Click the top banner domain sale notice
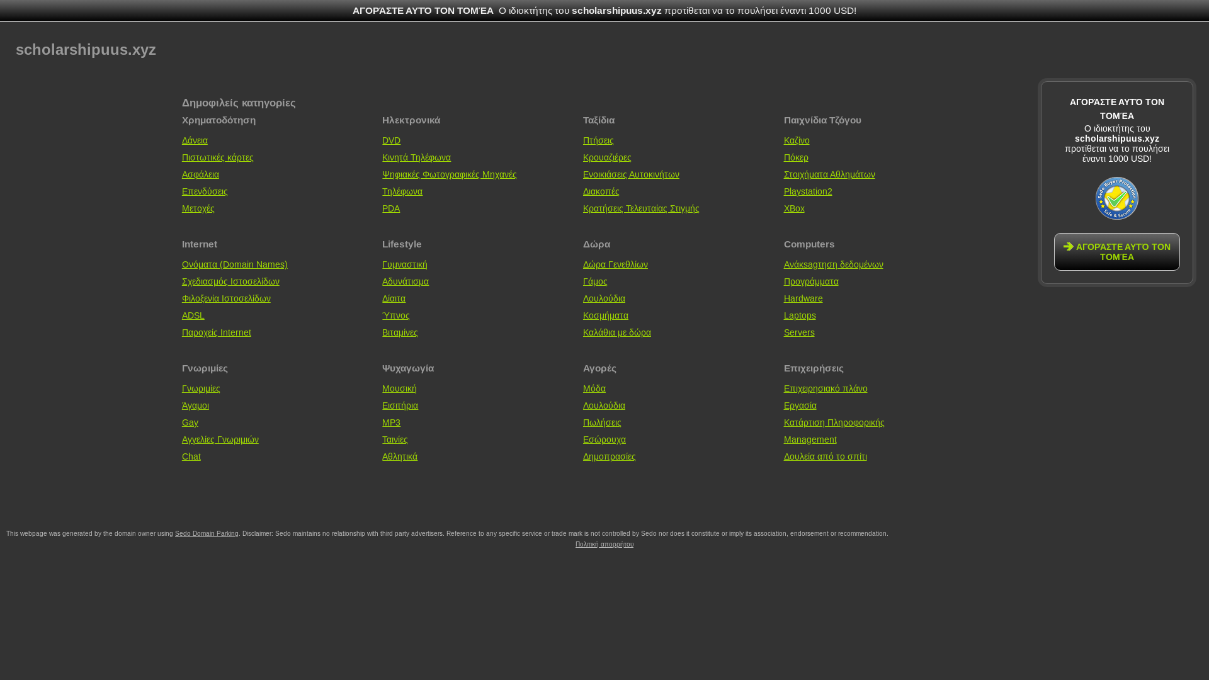 (604, 11)
